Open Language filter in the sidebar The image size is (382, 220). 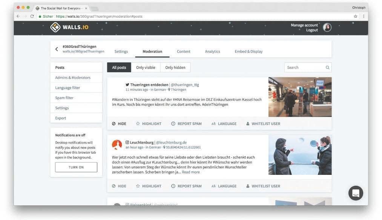point(76,88)
